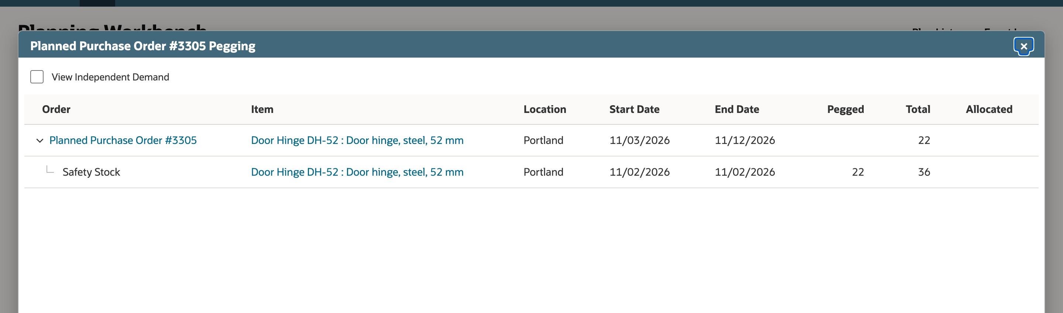1063x313 pixels.
Task: Select the Safety Stock row label
Action: coord(91,172)
